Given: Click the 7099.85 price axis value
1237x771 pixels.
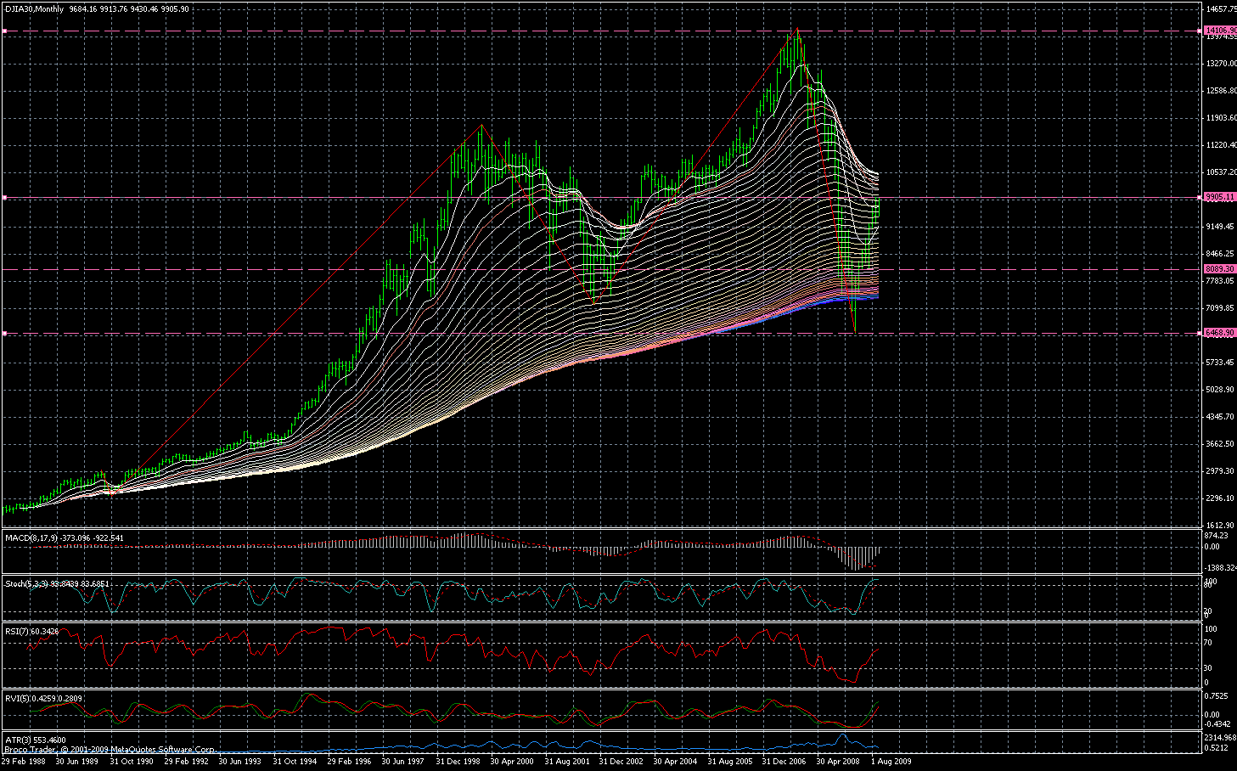Looking at the screenshot, I should click(1220, 308).
